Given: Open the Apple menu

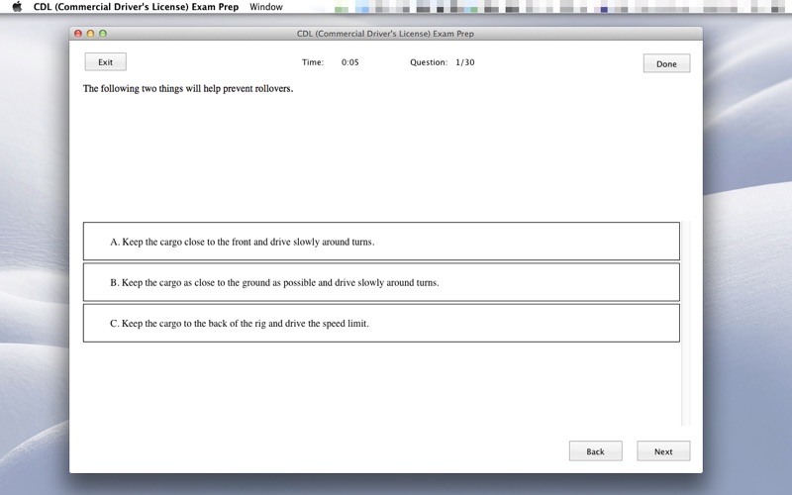Looking at the screenshot, I should pyautogui.click(x=17, y=7).
